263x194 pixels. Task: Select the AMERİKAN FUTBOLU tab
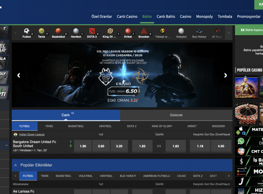[156, 176]
